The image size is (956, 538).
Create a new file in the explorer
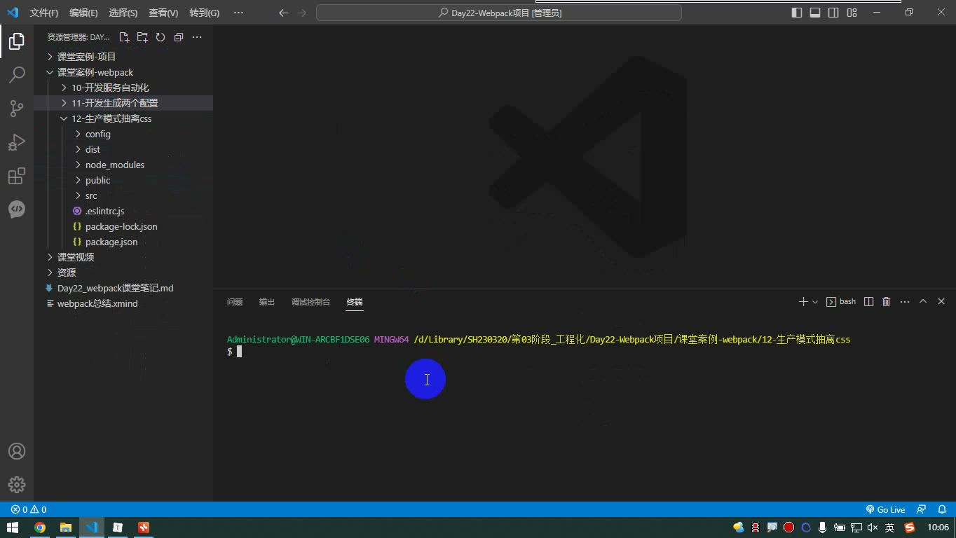coord(124,37)
